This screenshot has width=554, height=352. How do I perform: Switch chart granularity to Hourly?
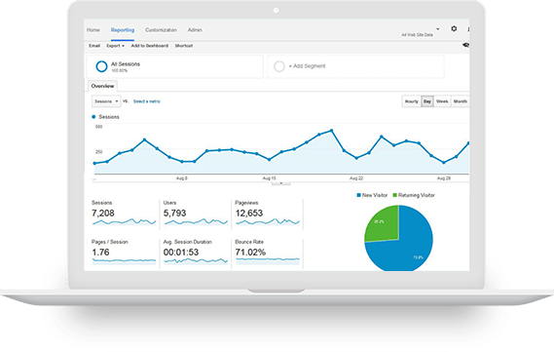pyautogui.click(x=411, y=101)
